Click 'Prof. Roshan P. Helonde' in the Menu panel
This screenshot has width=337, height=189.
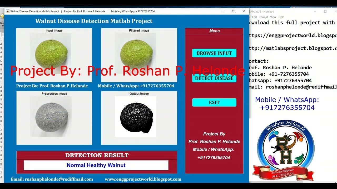point(214,141)
